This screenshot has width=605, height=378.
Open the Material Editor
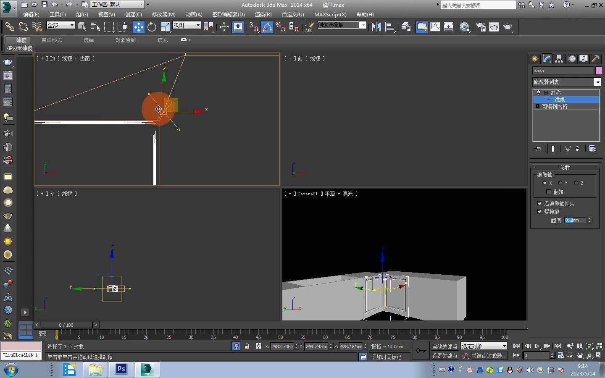[x=464, y=27]
